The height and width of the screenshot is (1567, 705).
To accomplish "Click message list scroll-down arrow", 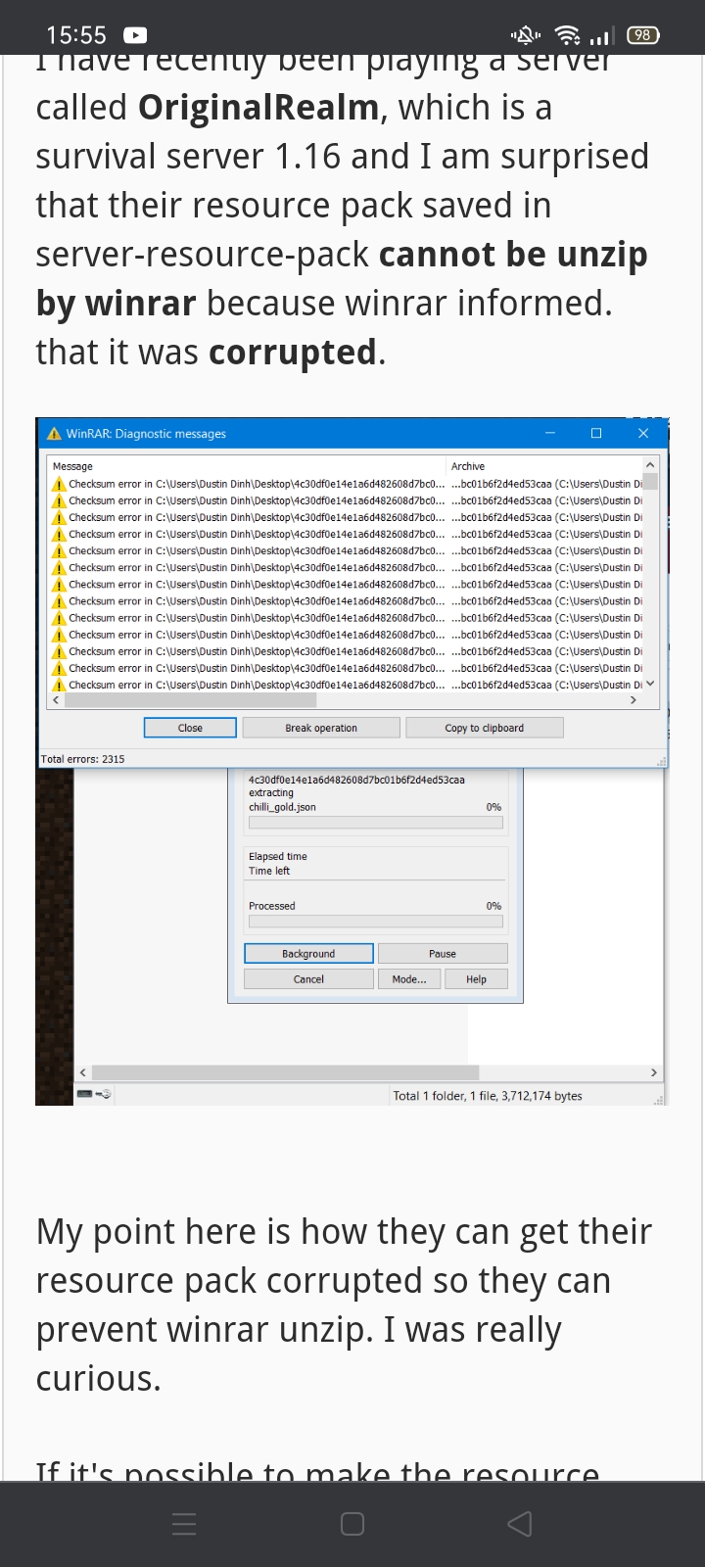I will pos(650,685).
